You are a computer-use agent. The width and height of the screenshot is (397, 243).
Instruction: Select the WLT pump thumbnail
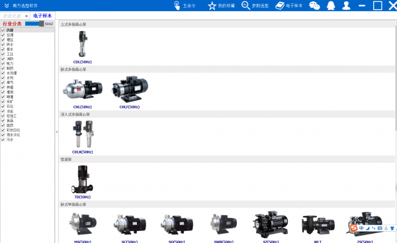click(x=318, y=224)
